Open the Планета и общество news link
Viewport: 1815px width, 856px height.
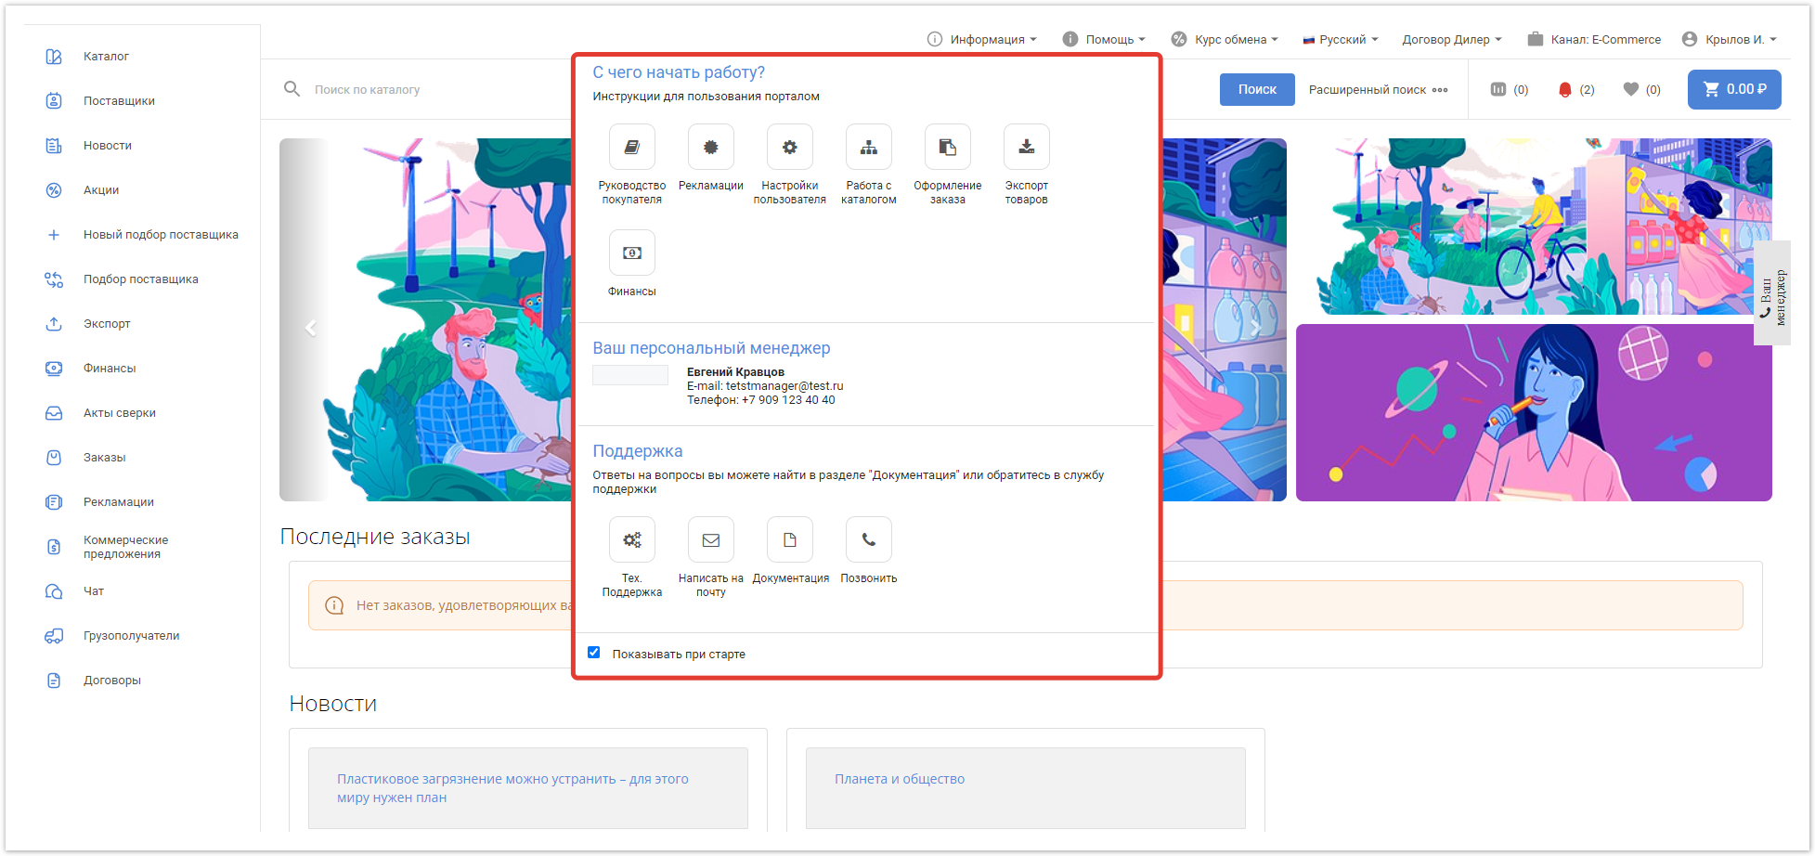[x=899, y=779]
